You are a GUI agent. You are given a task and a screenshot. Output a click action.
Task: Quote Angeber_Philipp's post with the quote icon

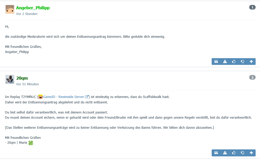click(216, 62)
